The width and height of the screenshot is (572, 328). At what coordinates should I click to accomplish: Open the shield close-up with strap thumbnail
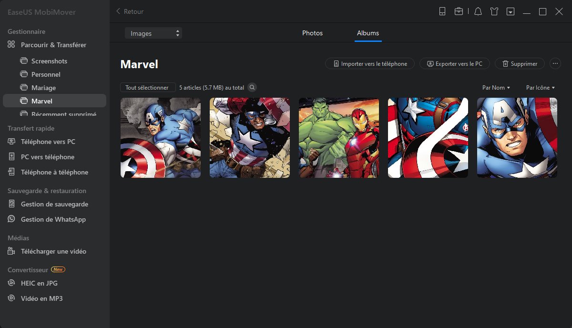(x=428, y=138)
